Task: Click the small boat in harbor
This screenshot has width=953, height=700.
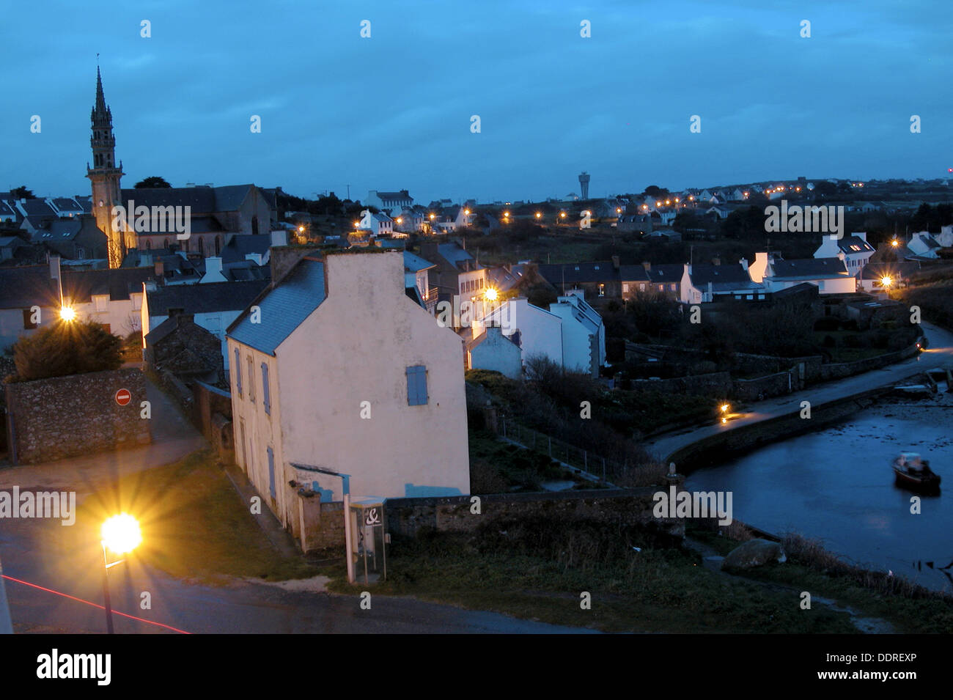Action: 916,472
